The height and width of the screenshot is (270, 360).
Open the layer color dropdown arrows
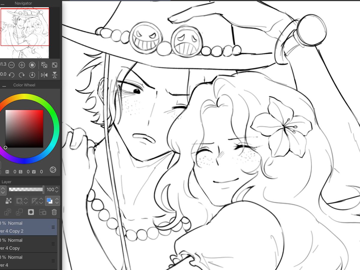[x=57, y=201]
